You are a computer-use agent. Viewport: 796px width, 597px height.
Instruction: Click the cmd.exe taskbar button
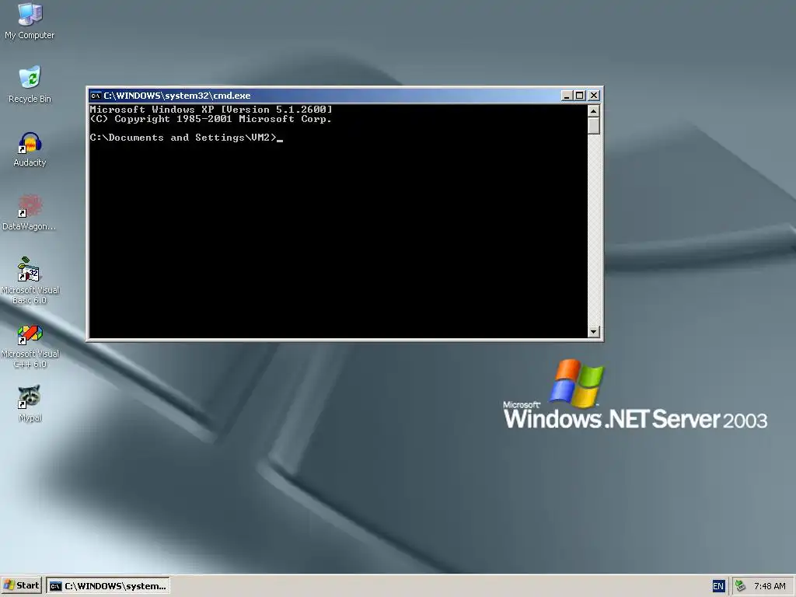click(107, 586)
